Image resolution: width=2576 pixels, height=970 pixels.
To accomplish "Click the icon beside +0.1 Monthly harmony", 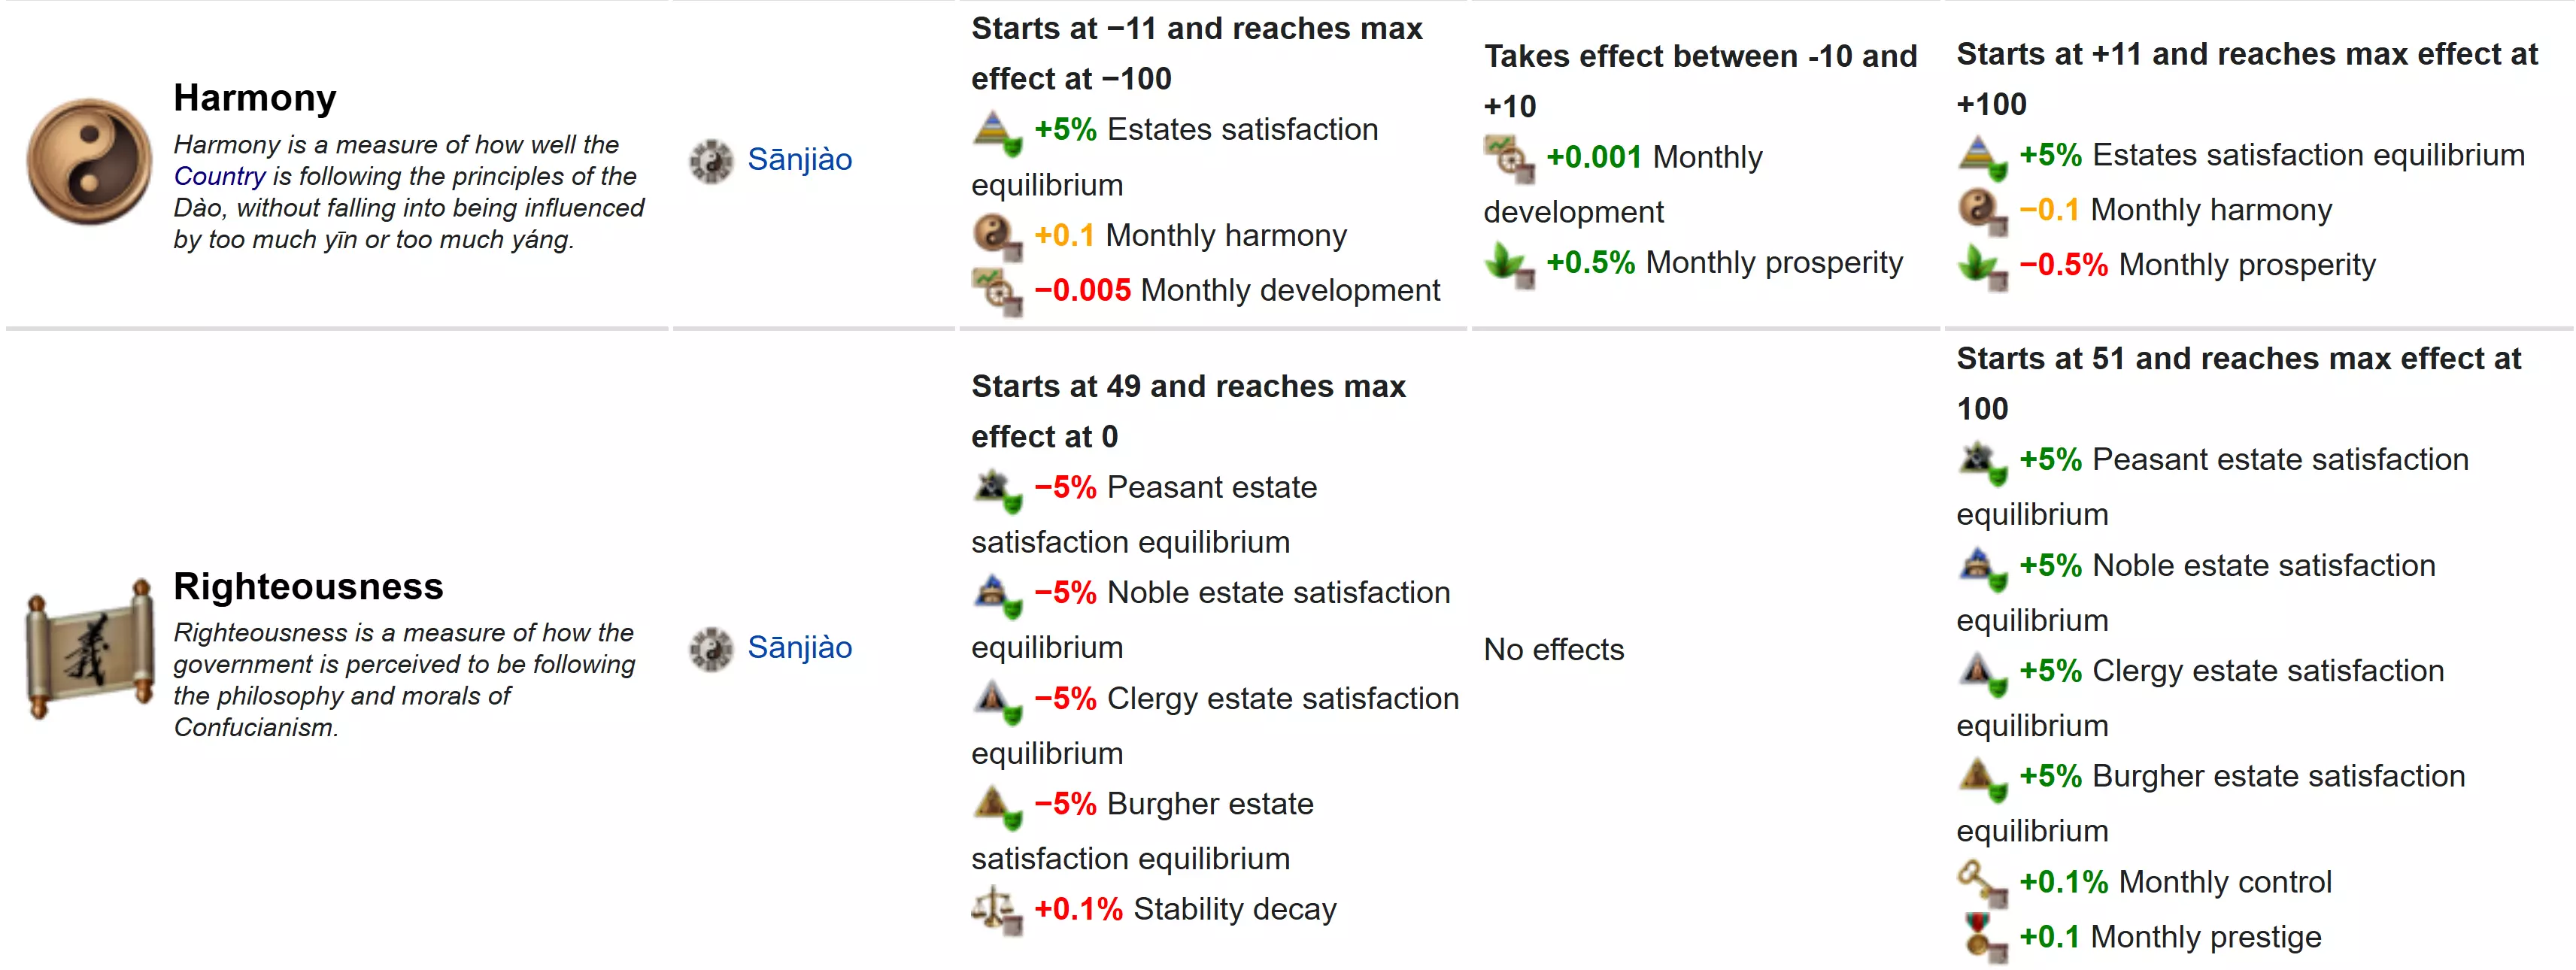I will 996,236.
